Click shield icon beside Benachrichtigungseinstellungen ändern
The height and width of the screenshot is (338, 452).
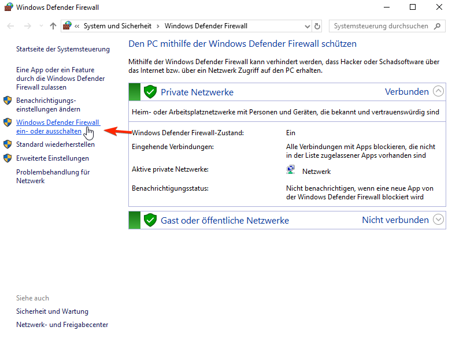tap(8, 101)
